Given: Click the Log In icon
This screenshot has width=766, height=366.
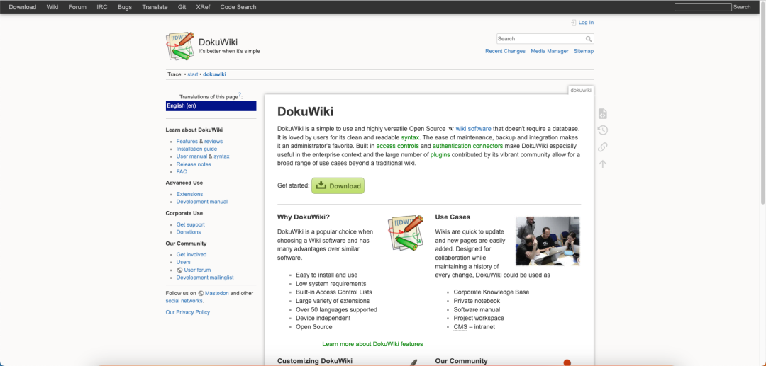Looking at the screenshot, I should point(574,23).
